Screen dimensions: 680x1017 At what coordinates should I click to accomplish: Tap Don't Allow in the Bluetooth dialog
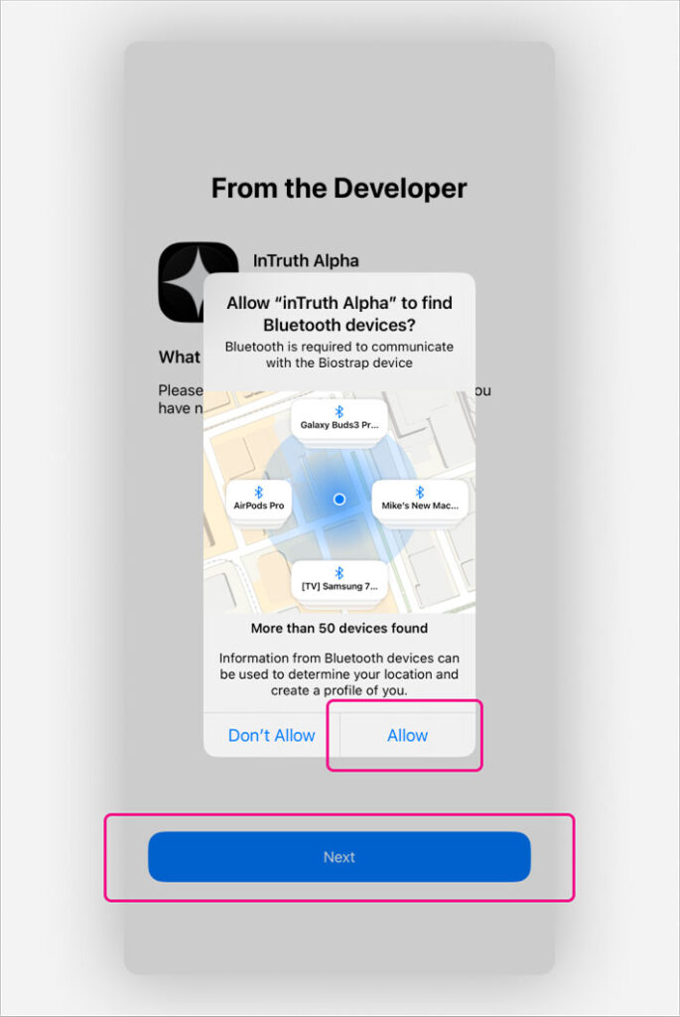pyautogui.click(x=272, y=735)
